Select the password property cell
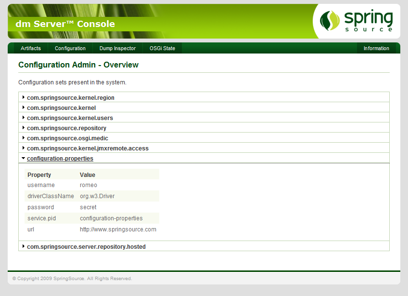 [x=40, y=207]
